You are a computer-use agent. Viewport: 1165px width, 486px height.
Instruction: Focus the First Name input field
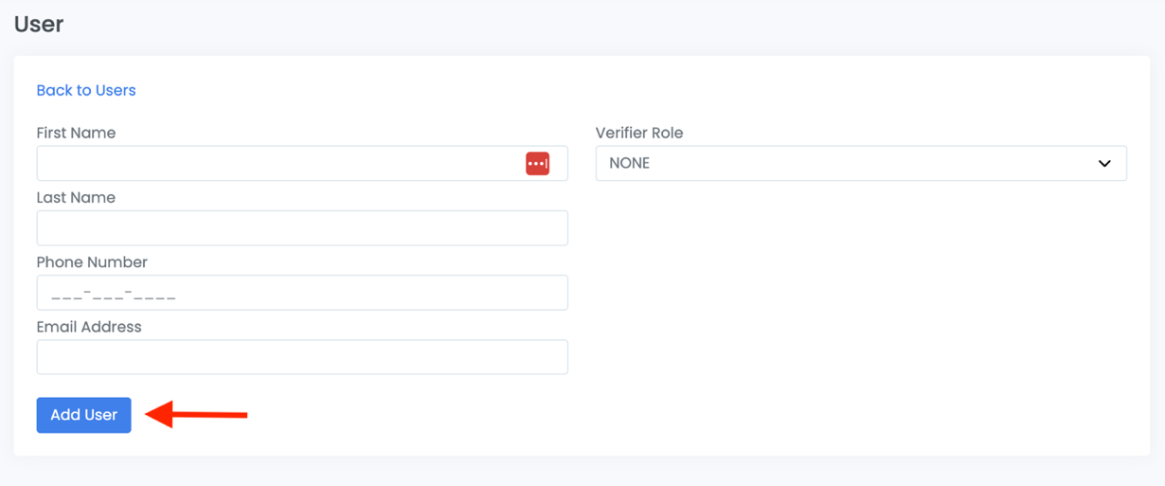click(x=275, y=164)
